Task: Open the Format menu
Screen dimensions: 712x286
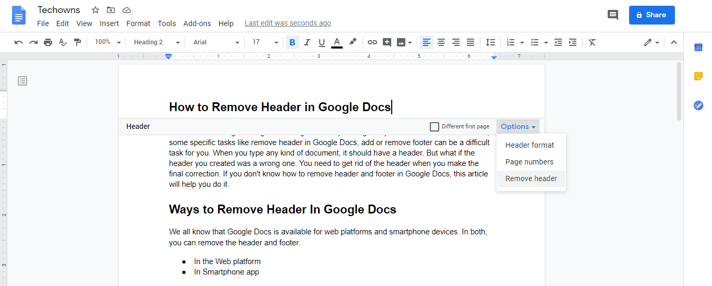Action: tap(138, 23)
